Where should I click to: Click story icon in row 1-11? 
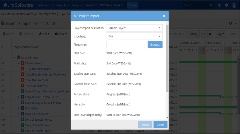pyautogui.click(x=22, y=125)
